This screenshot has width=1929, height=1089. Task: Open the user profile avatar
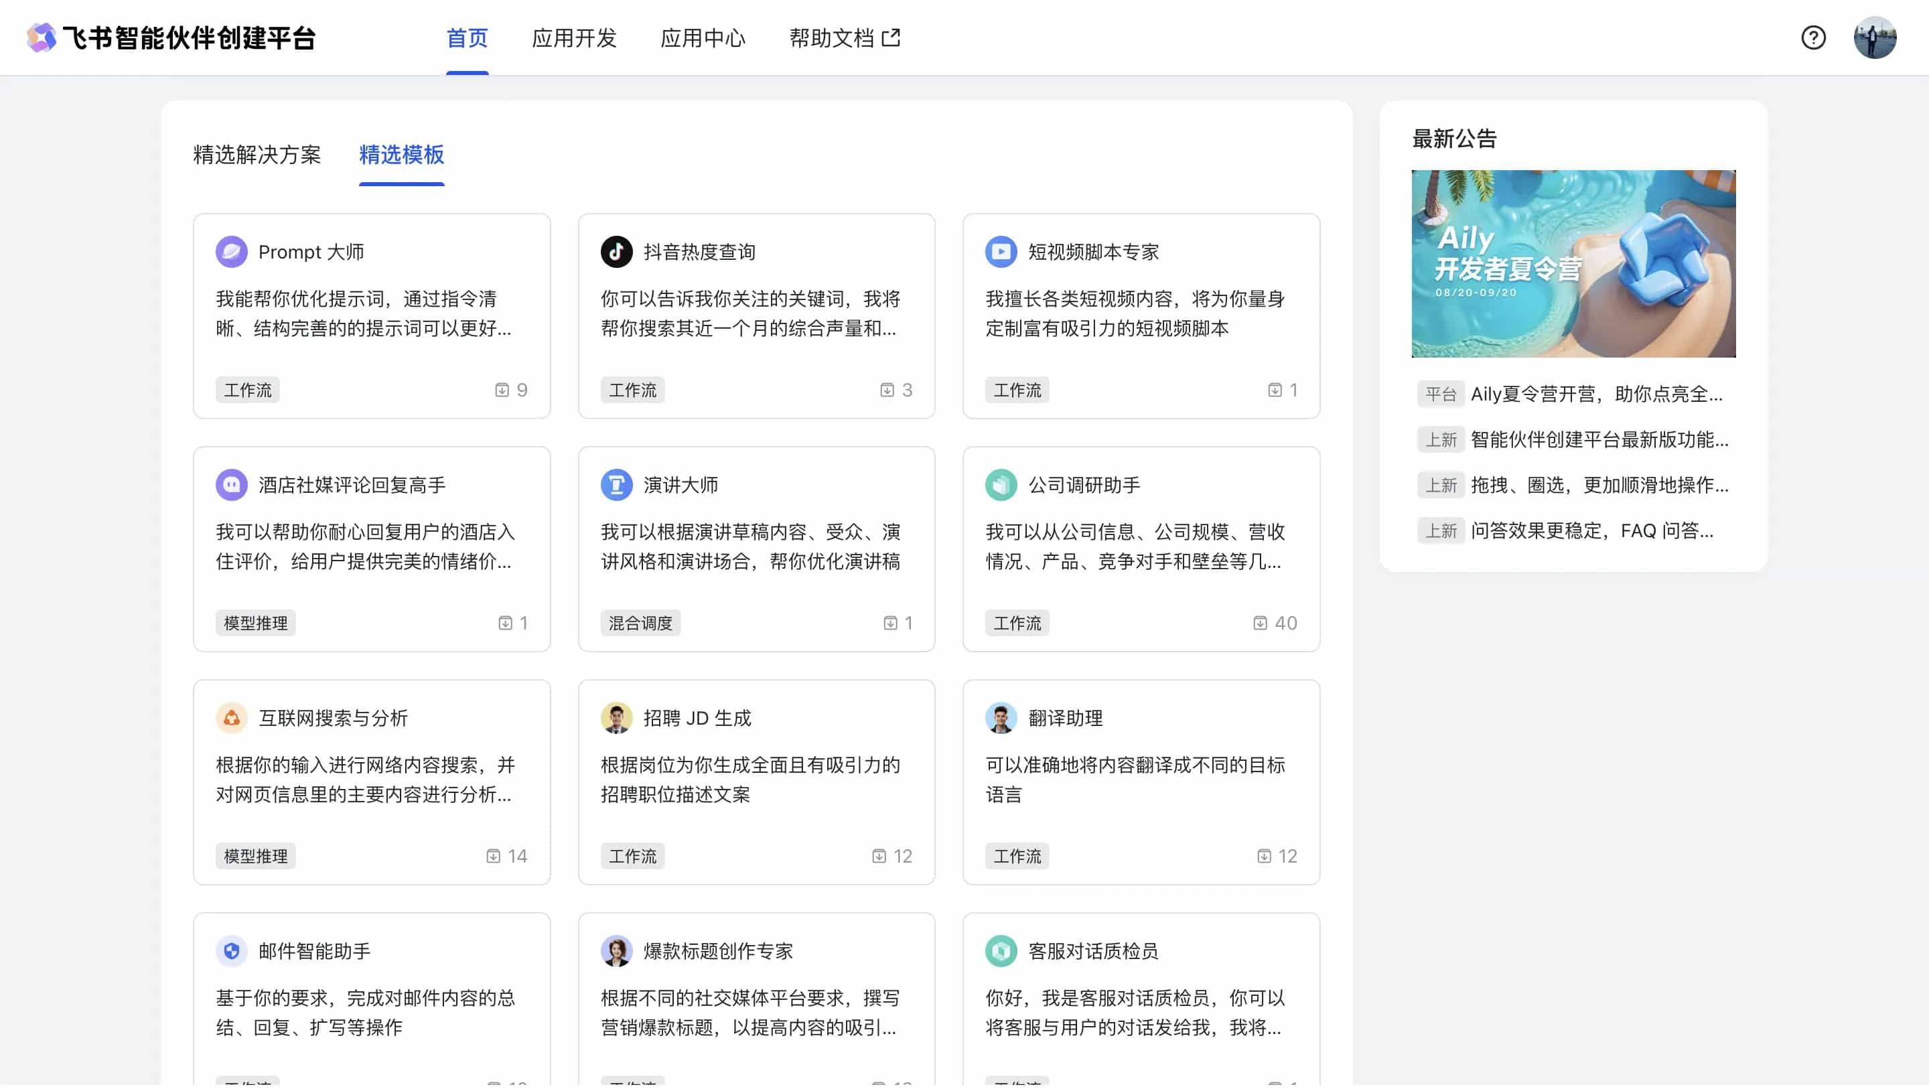click(1874, 38)
